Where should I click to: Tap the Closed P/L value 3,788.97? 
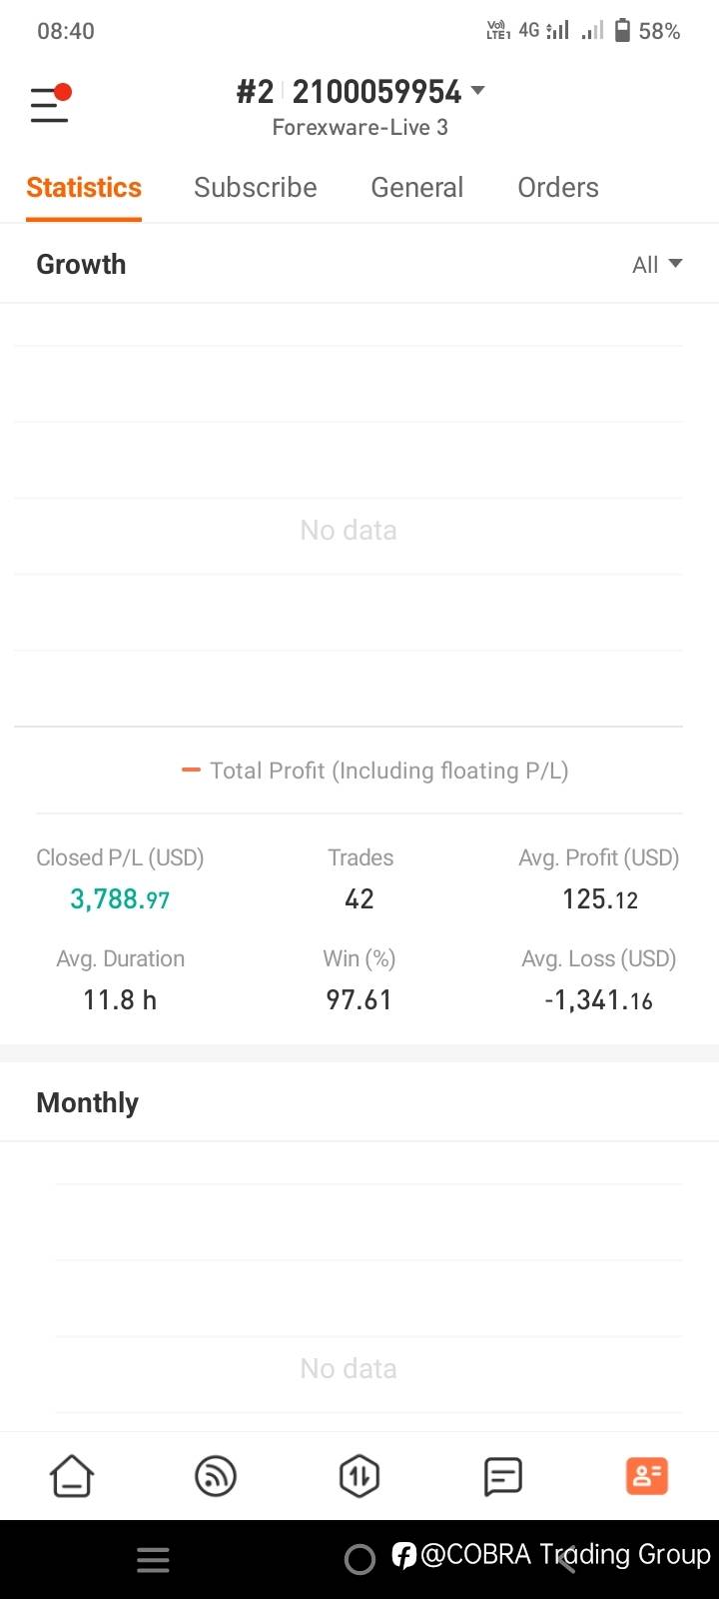coord(120,899)
